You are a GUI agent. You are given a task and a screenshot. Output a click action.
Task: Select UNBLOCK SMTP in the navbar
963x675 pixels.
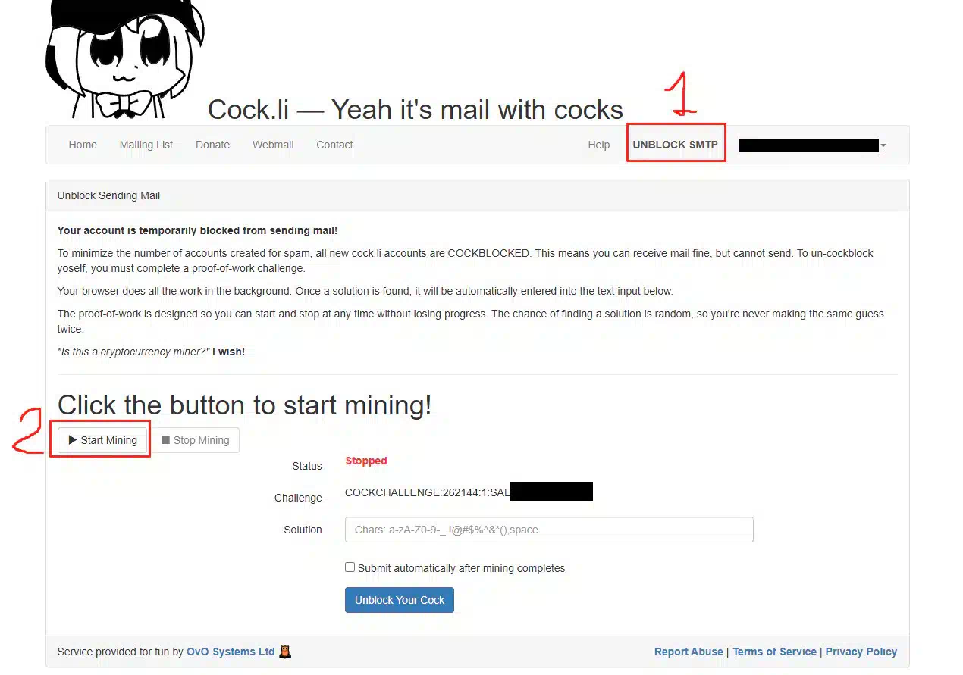675,145
